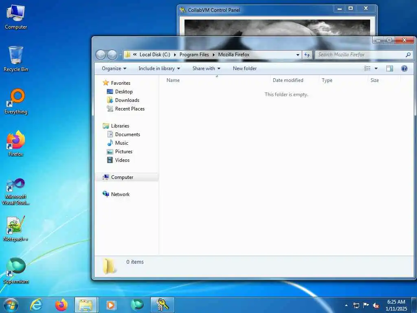
Task: Launch Supermium from the taskbar
Action: pyautogui.click(x=137, y=305)
